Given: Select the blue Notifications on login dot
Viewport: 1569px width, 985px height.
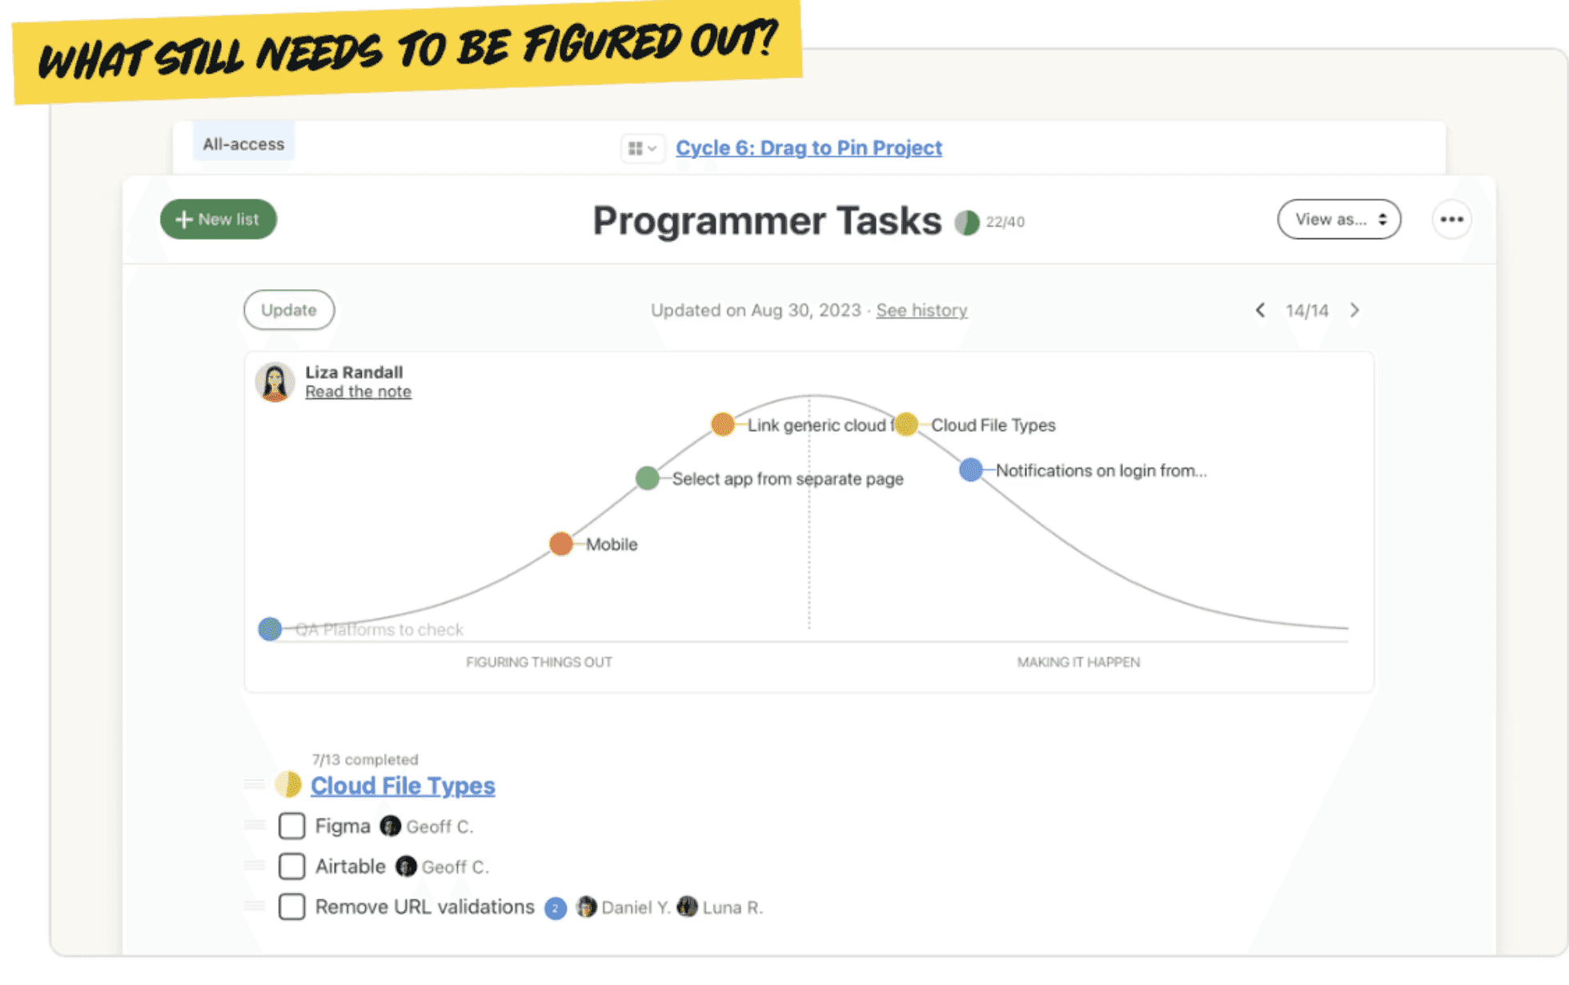Looking at the screenshot, I should 970,470.
